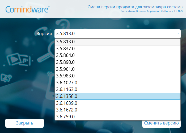
Task: Select highlighted version 3.6.1358.0
Action: (117, 96)
